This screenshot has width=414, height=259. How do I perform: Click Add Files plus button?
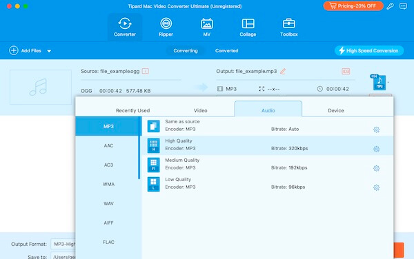pos(14,50)
